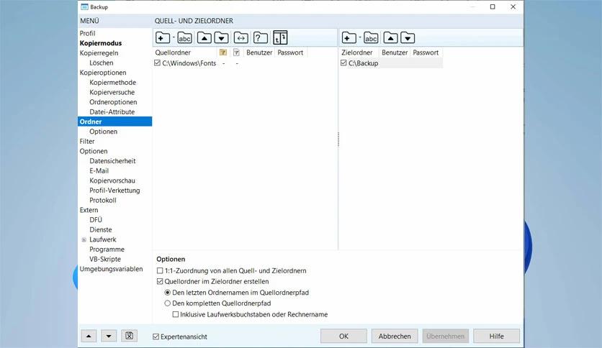The height and width of the screenshot is (348, 602).
Task: Add a new destination folder
Action: click(x=349, y=38)
